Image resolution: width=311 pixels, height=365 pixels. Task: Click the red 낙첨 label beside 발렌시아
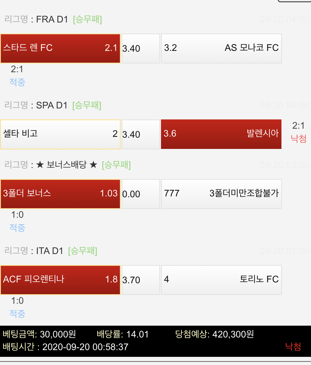pyautogui.click(x=298, y=139)
